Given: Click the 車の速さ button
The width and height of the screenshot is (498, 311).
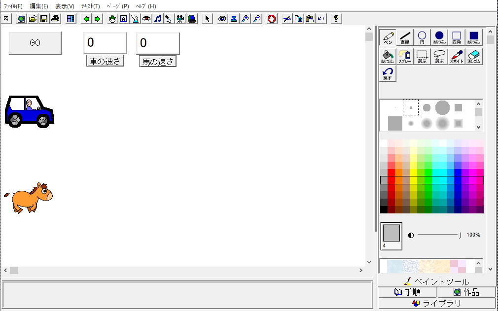Looking at the screenshot, I should coord(105,61).
